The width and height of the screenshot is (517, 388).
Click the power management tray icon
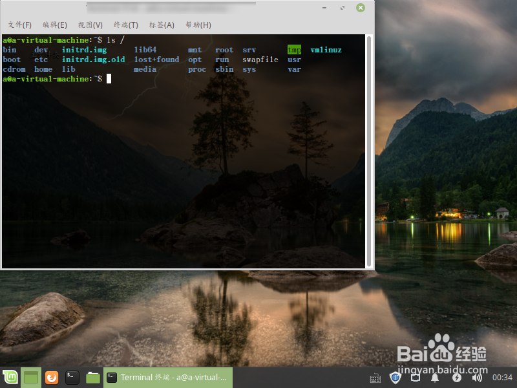[456, 378]
